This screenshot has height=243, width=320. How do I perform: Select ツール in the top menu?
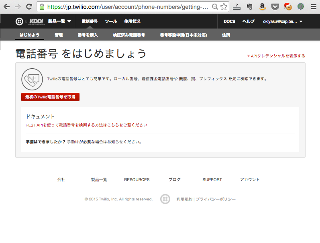(111, 21)
